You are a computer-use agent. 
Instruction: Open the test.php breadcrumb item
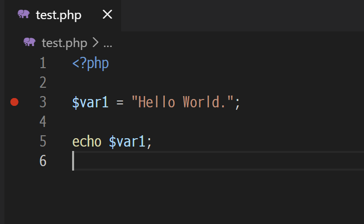64,43
